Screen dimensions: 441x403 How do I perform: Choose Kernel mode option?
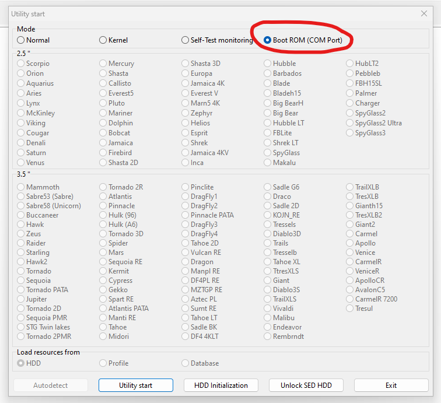[103, 40]
